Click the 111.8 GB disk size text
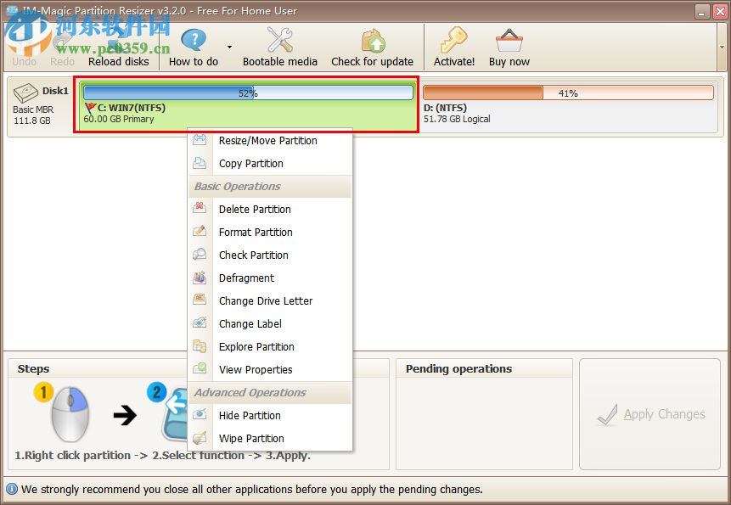This screenshot has height=505, width=731. click(31, 121)
